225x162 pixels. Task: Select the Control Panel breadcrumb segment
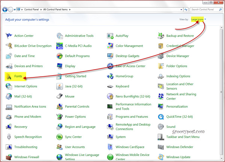pyautogui.click(x=31, y=10)
